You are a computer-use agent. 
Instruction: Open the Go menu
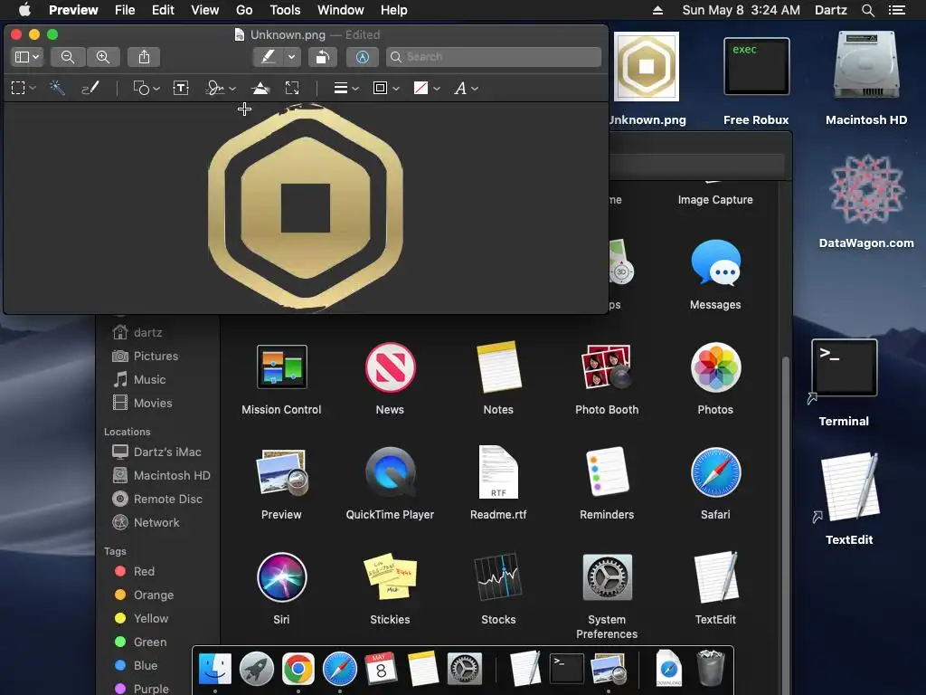pos(244,10)
